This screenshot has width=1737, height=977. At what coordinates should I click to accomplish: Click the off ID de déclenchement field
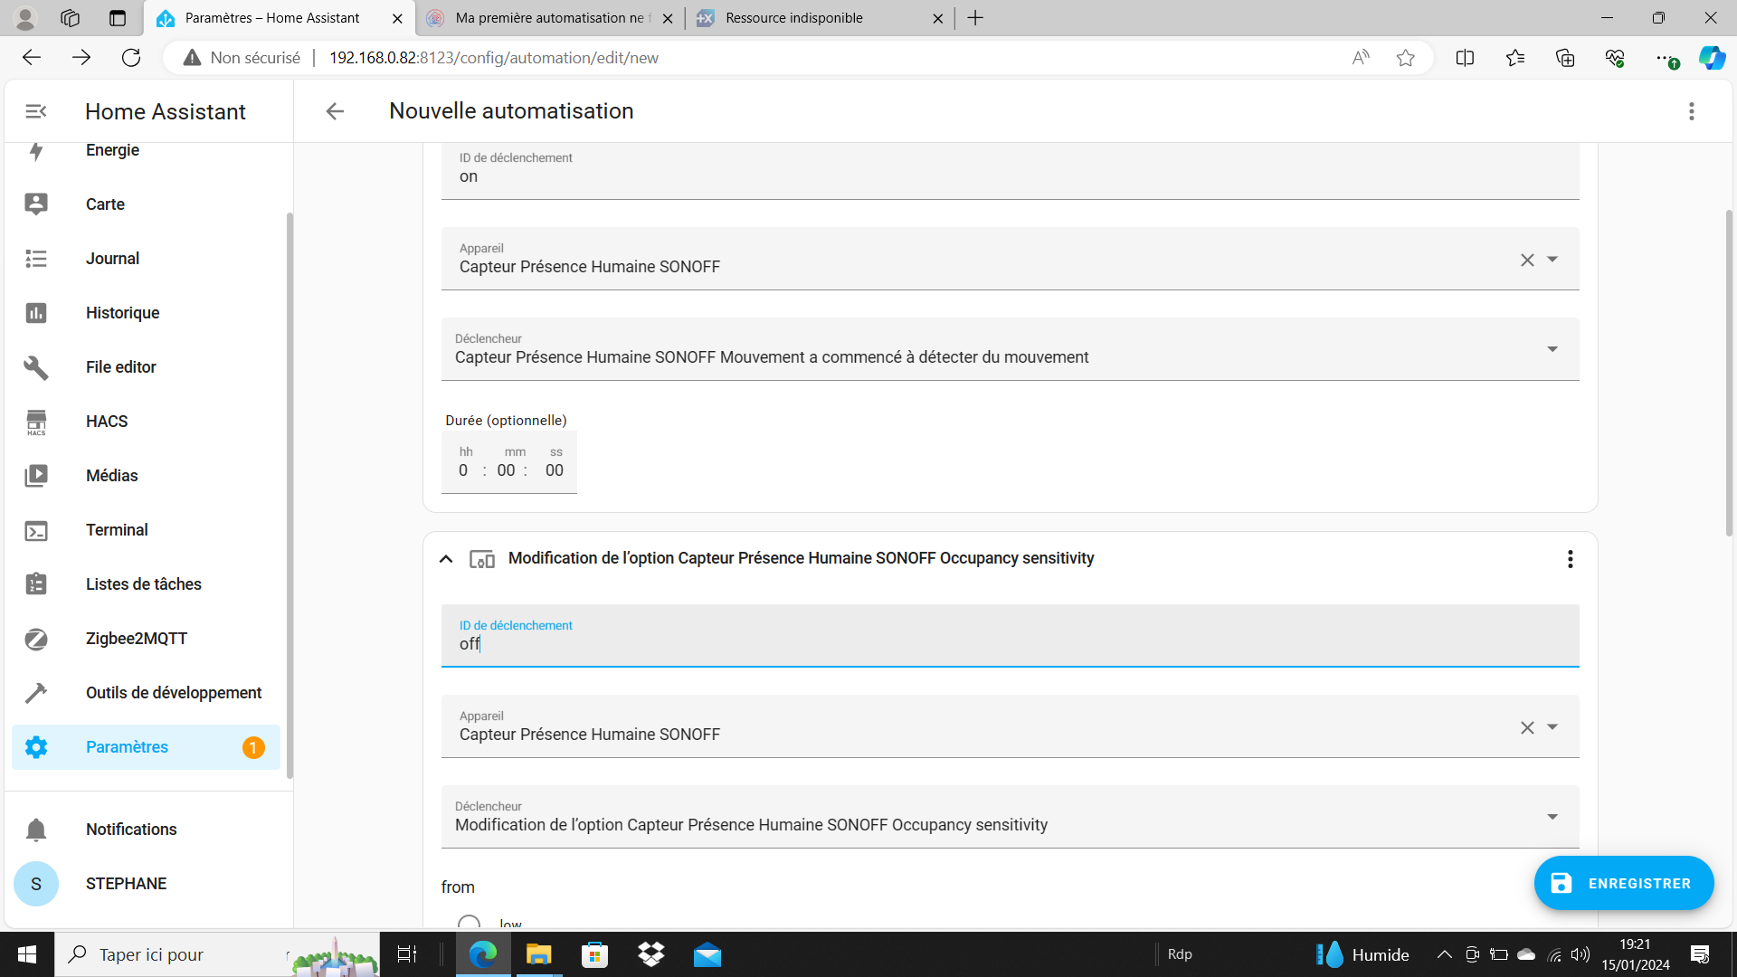click(x=1009, y=644)
